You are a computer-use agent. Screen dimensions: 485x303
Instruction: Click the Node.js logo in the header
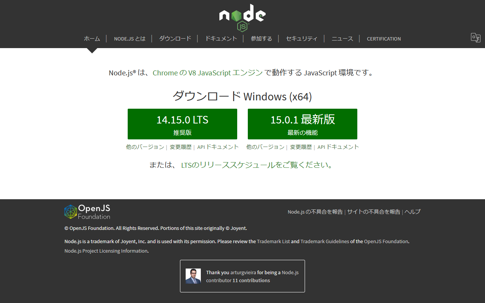[242, 18]
